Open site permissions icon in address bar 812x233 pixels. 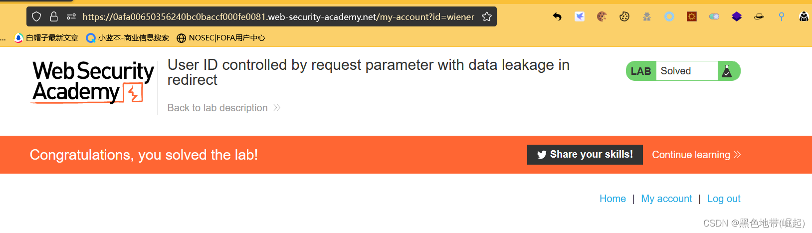coord(71,17)
